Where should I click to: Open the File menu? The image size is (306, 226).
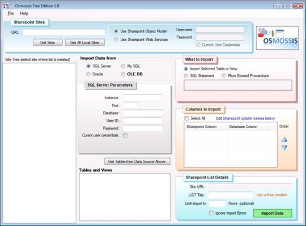pyautogui.click(x=11, y=13)
